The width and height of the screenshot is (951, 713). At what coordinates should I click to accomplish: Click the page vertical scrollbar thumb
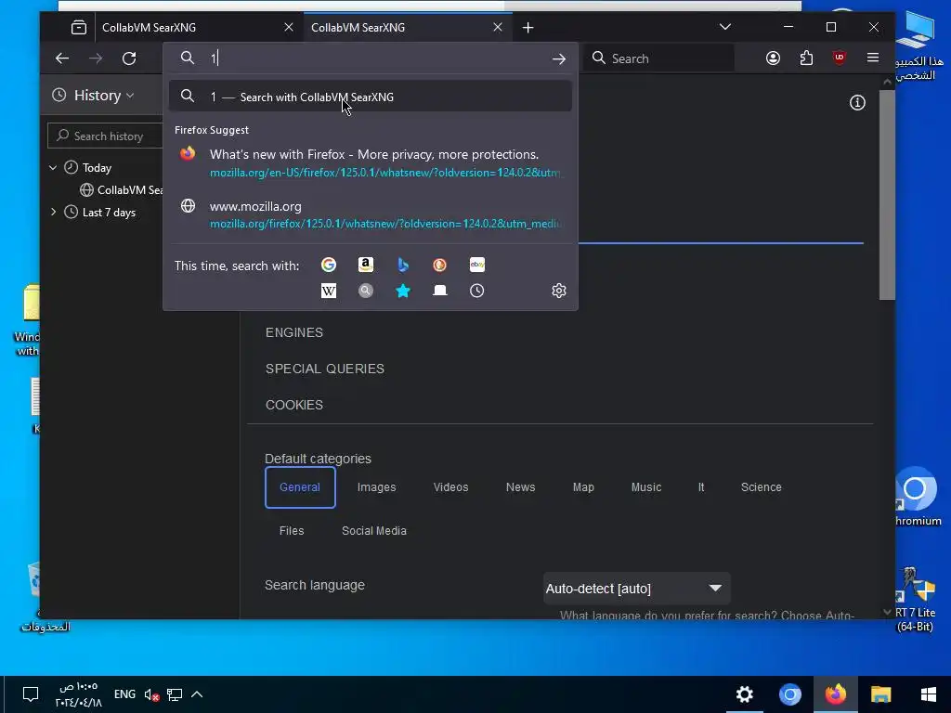[887, 194]
